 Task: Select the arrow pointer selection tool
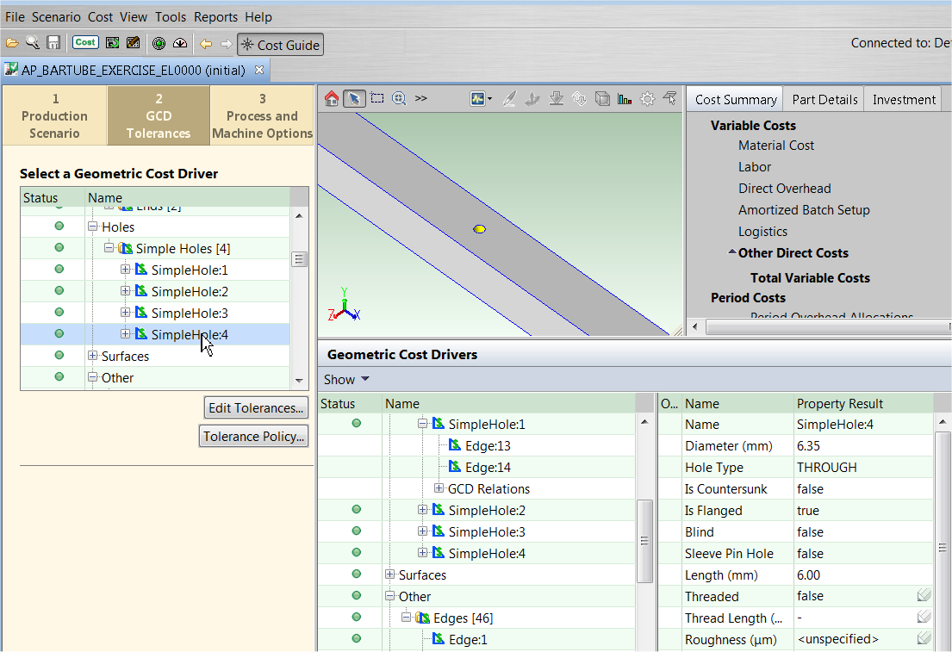coord(354,99)
